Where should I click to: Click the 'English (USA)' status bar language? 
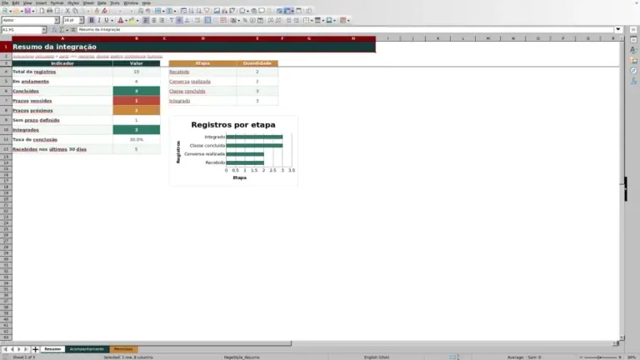[x=377, y=357]
